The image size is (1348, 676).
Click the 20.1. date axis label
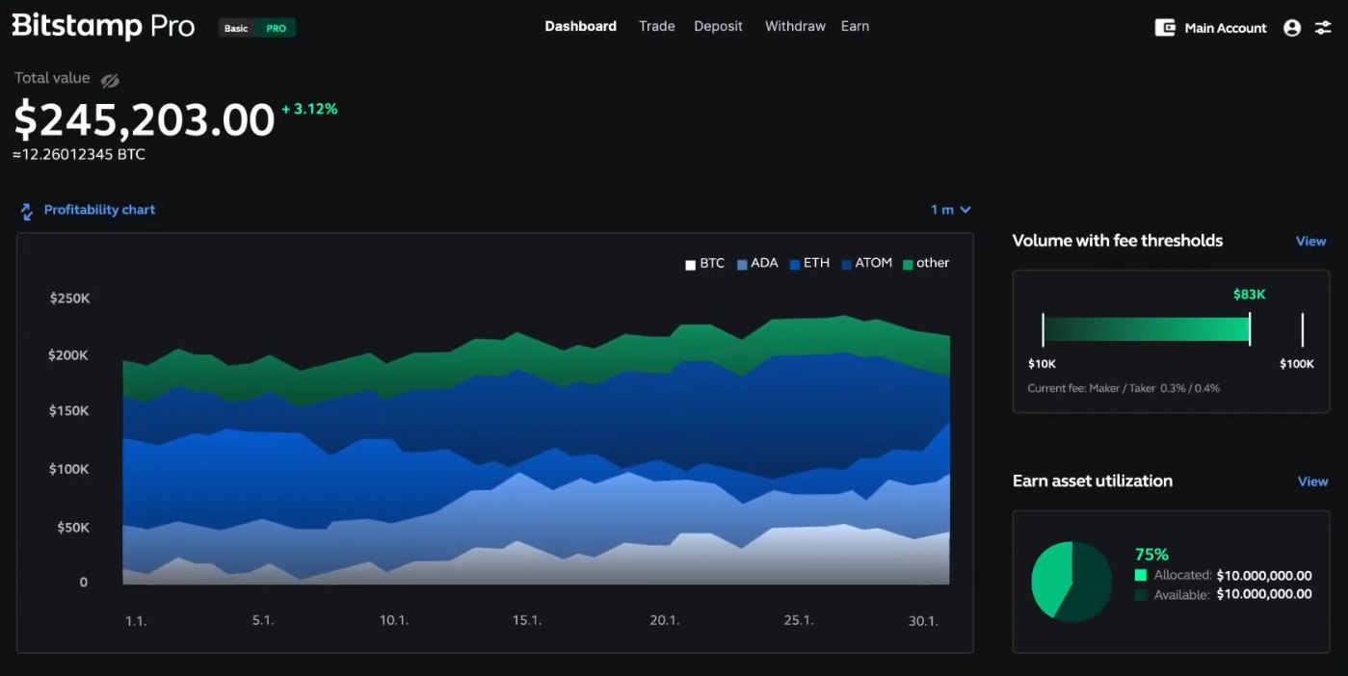point(665,620)
